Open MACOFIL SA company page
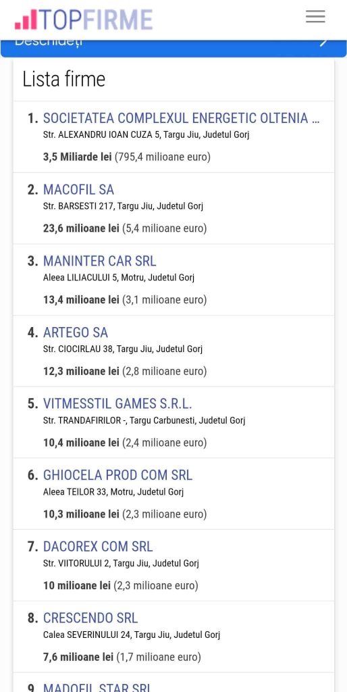Viewport: 347px width, 692px height. pos(78,190)
